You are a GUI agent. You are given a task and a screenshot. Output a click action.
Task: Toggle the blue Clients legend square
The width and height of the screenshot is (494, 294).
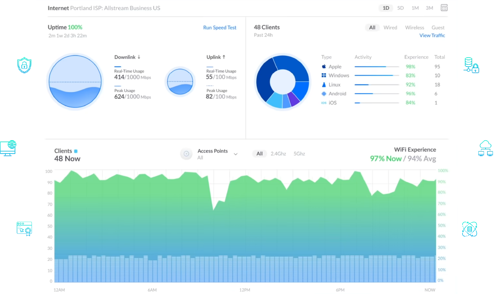pyautogui.click(x=76, y=151)
